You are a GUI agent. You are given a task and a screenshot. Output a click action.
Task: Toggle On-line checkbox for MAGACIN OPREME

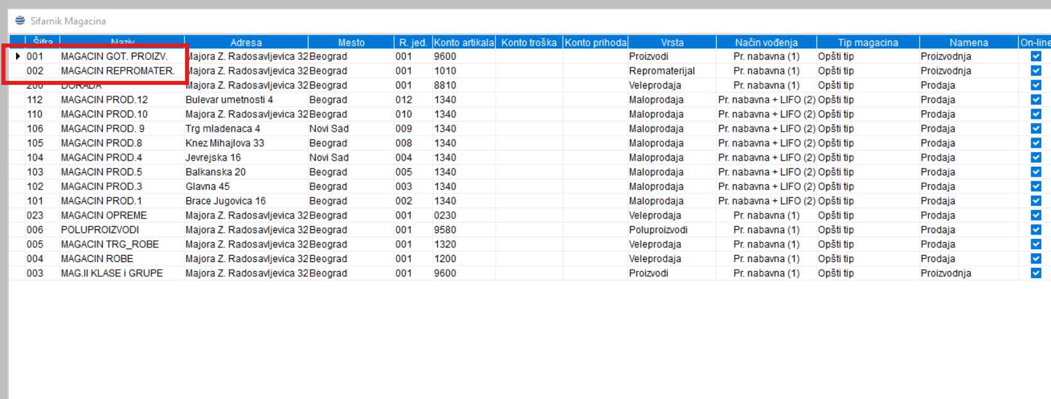[1036, 215]
